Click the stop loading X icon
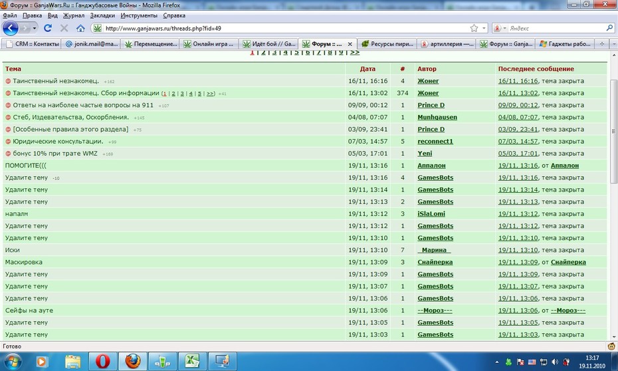The image size is (618, 371). pos(64,28)
